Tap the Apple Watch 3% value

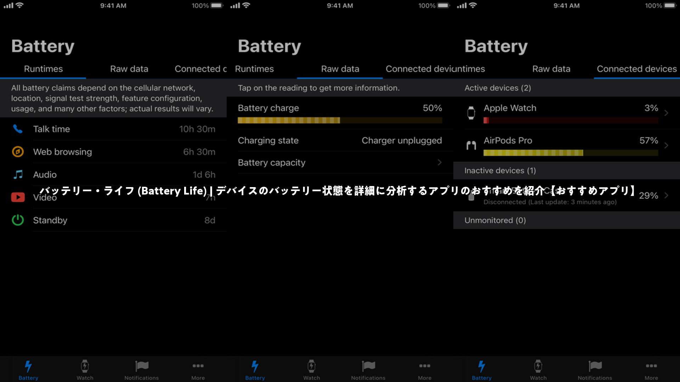[x=651, y=108]
